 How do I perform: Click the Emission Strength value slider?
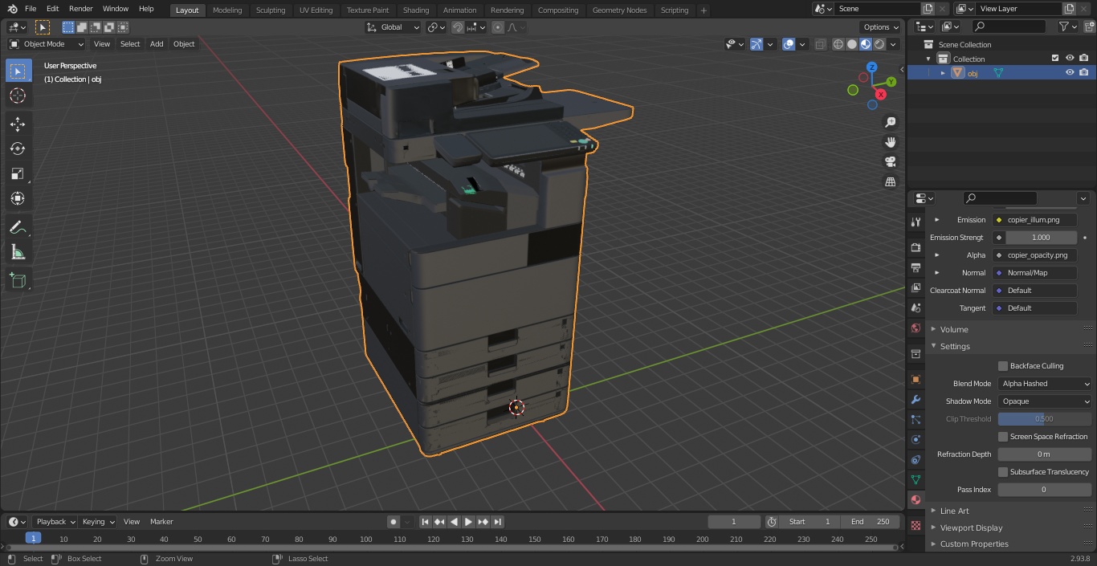coord(1041,238)
